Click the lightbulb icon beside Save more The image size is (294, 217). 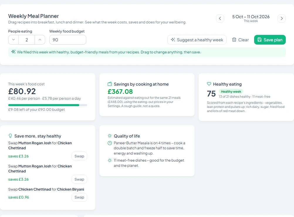click(10, 136)
